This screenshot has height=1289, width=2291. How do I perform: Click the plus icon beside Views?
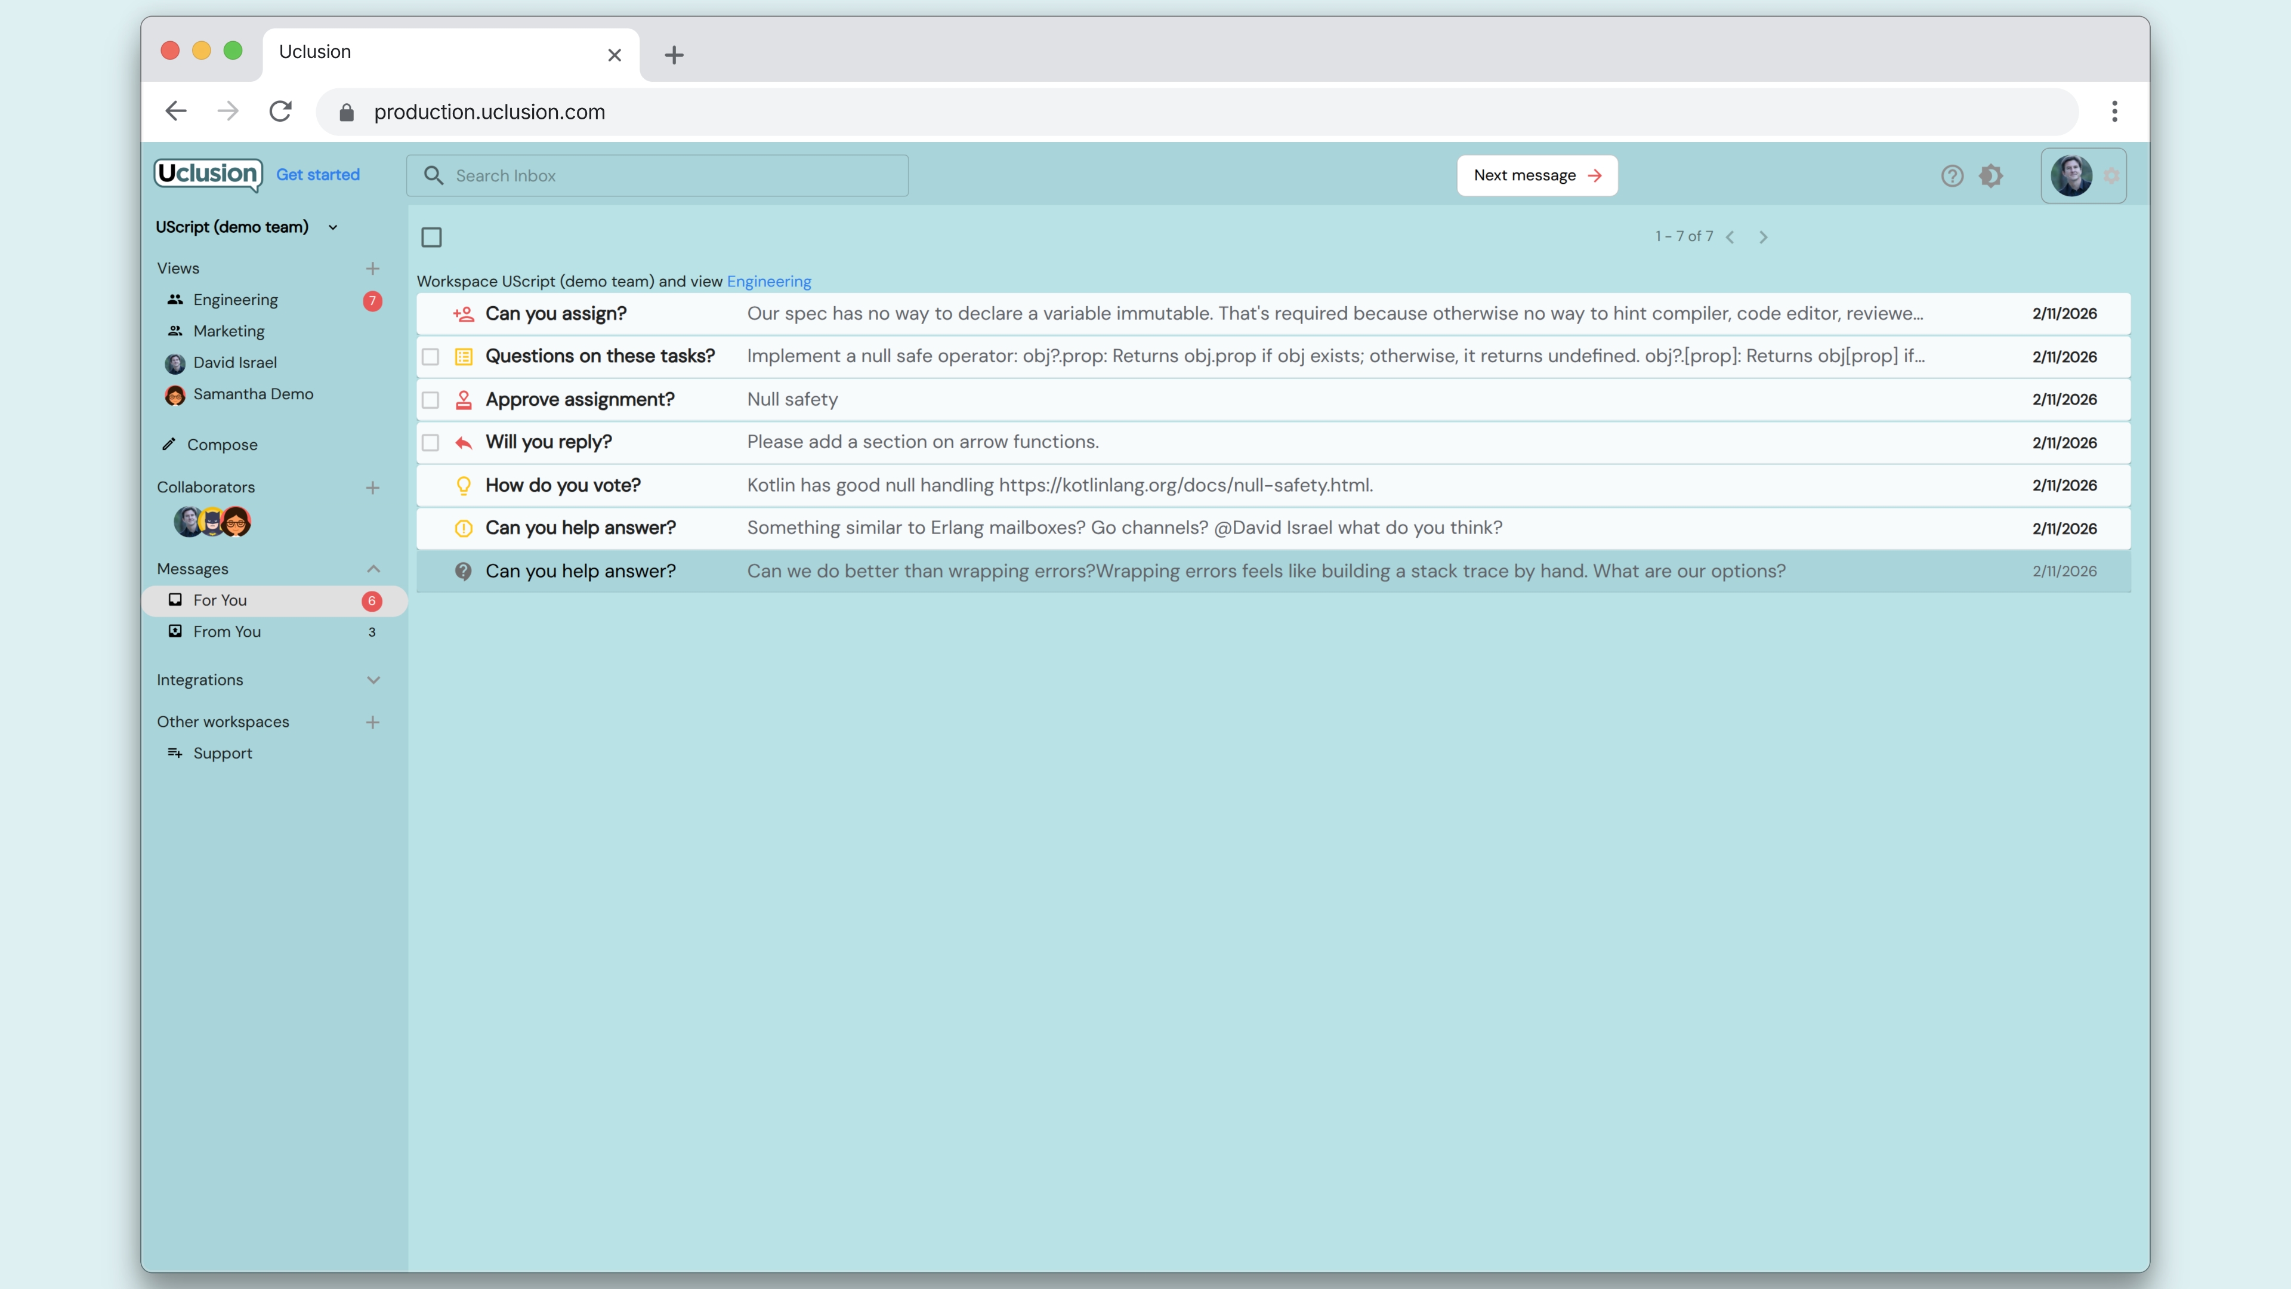click(x=373, y=269)
